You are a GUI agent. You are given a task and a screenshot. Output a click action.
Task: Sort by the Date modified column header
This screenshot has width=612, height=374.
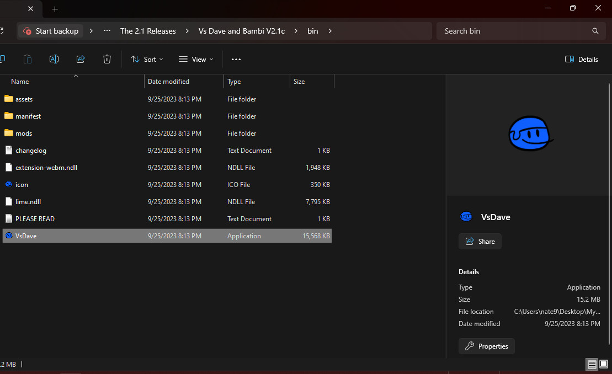pos(169,82)
